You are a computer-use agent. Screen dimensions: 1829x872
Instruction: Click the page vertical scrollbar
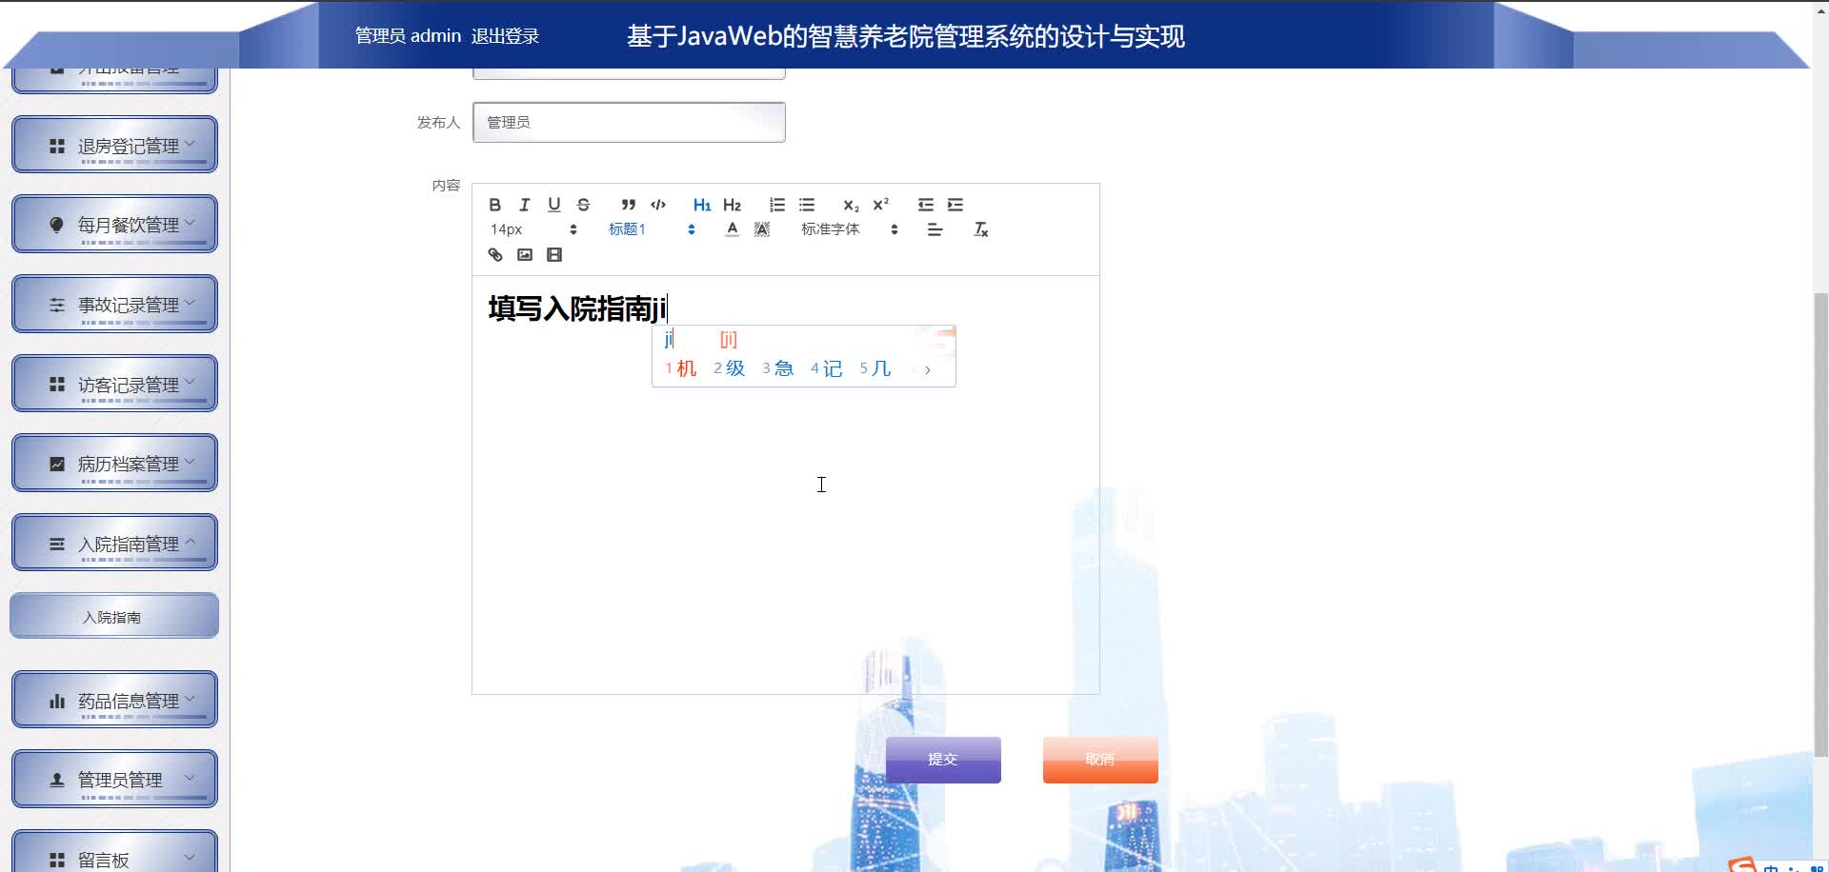coord(1820,524)
